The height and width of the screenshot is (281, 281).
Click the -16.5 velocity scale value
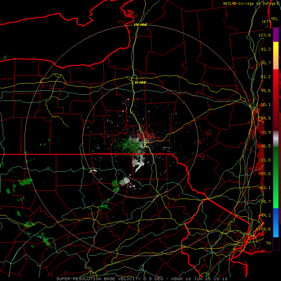click(264, 146)
